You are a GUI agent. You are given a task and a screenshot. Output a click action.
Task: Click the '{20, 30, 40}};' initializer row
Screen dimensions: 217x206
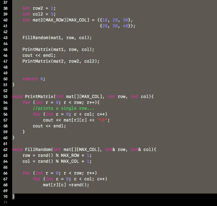[117, 26]
